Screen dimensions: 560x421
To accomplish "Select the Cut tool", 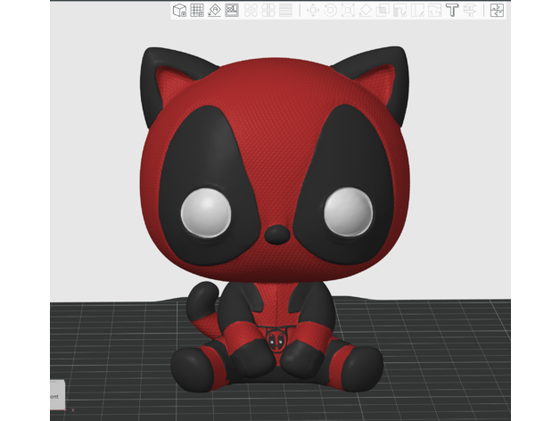I will click(383, 11).
